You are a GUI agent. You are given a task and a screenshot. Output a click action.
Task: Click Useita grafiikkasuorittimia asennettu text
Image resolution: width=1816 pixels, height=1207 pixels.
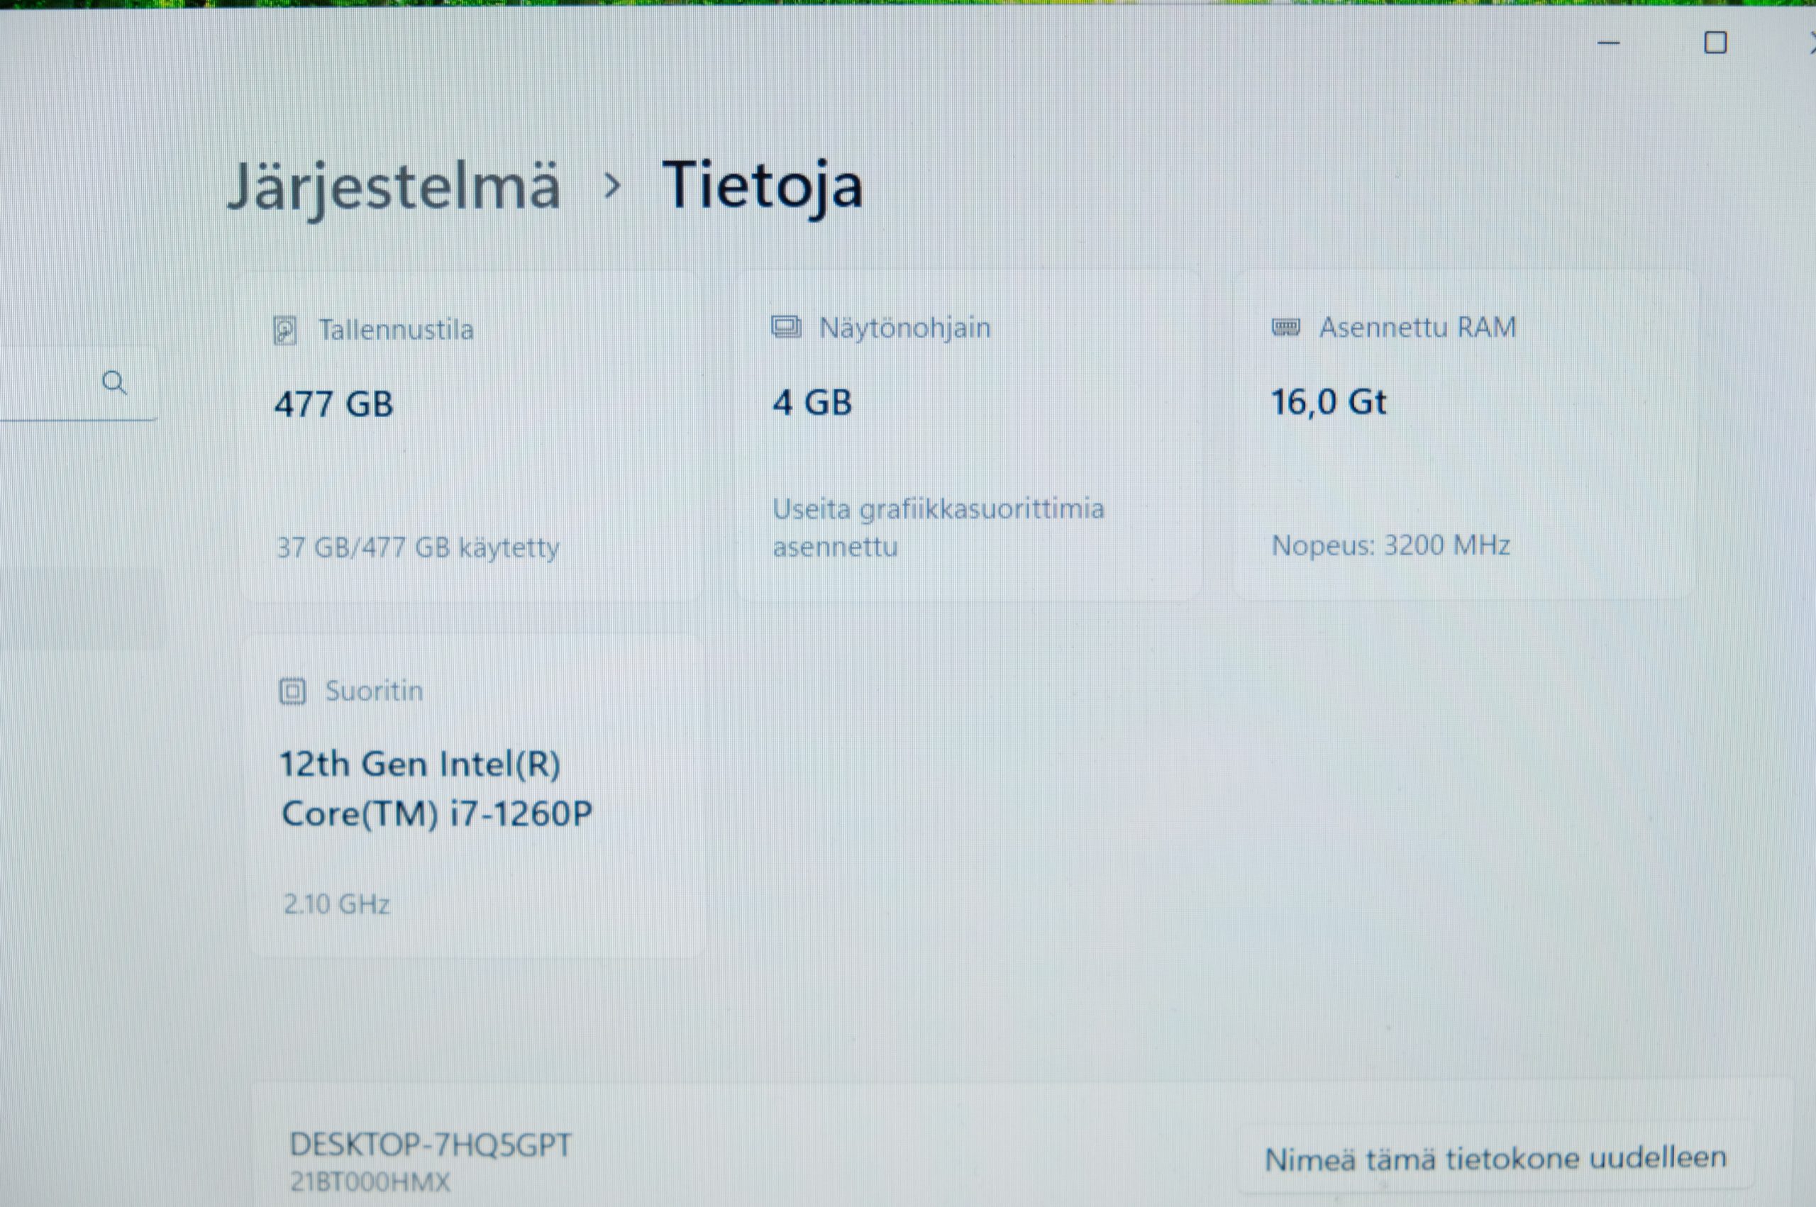(939, 528)
